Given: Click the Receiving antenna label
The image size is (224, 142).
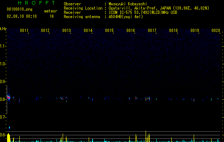Looking at the screenshot, I should coord(82,17).
